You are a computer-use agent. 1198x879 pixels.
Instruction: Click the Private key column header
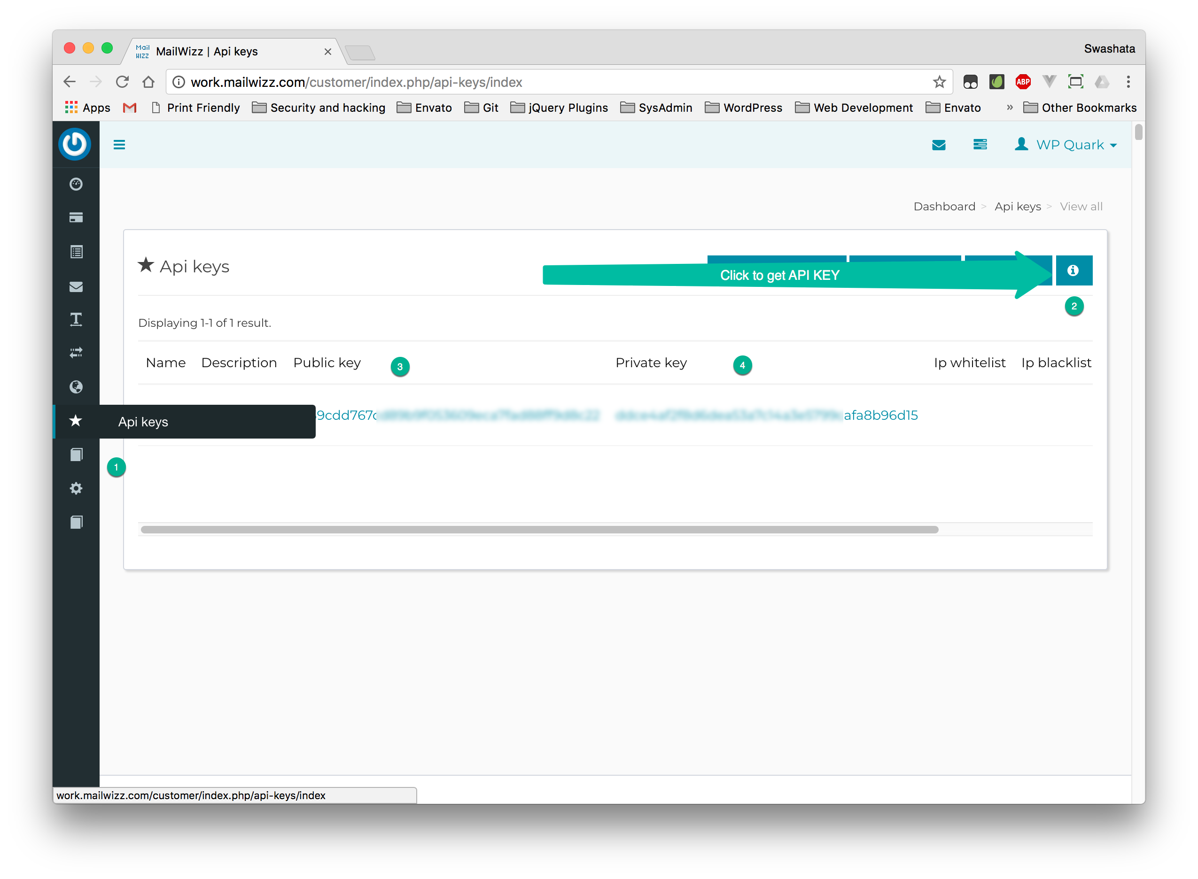(651, 363)
